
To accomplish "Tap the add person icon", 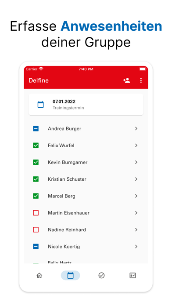I will click(x=126, y=80).
